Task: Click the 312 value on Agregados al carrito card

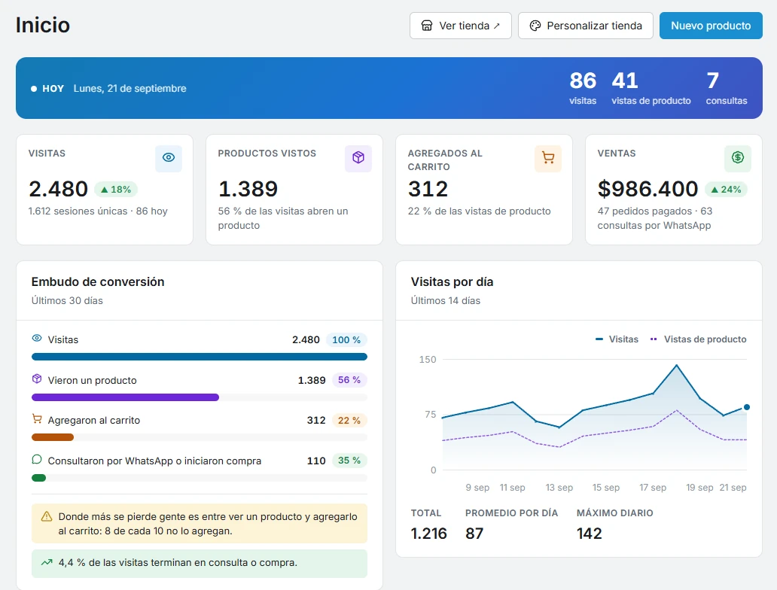Action: [428, 189]
